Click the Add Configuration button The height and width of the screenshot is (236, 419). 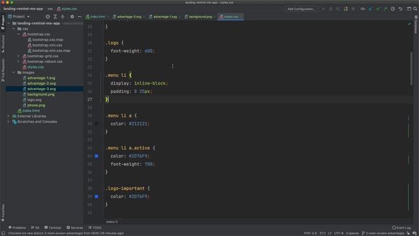pos(301,9)
